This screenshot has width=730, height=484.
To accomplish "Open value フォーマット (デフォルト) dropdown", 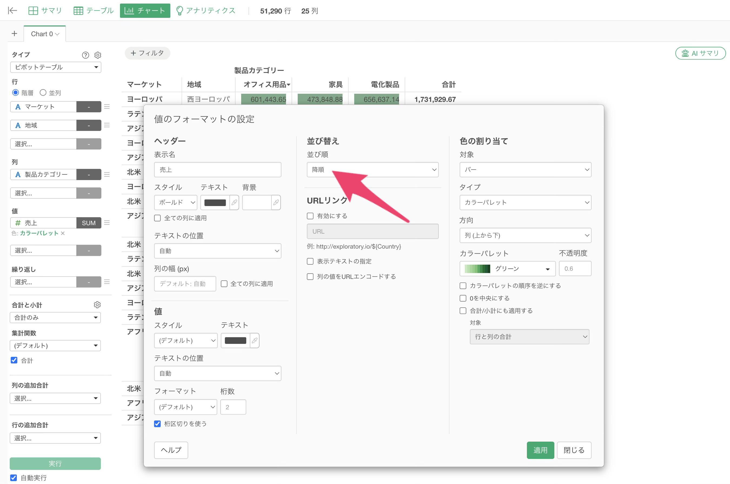I will [x=185, y=407].
